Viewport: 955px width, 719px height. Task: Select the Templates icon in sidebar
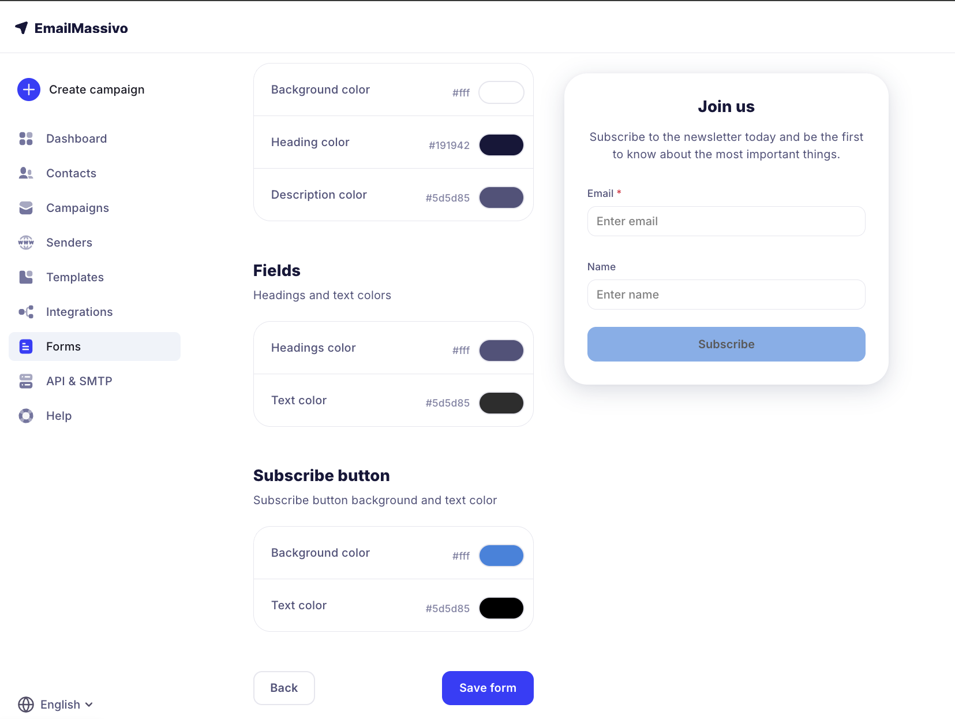click(x=26, y=277)
